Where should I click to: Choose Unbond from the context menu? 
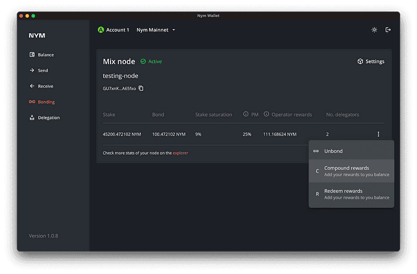click(x=333, y=151)
